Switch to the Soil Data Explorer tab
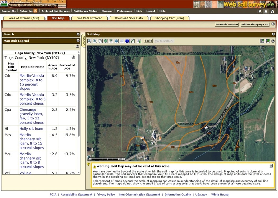 click(89, 18)
